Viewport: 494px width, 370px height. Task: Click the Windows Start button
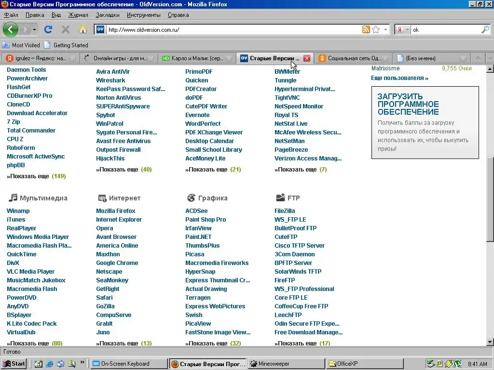point(14,364)
